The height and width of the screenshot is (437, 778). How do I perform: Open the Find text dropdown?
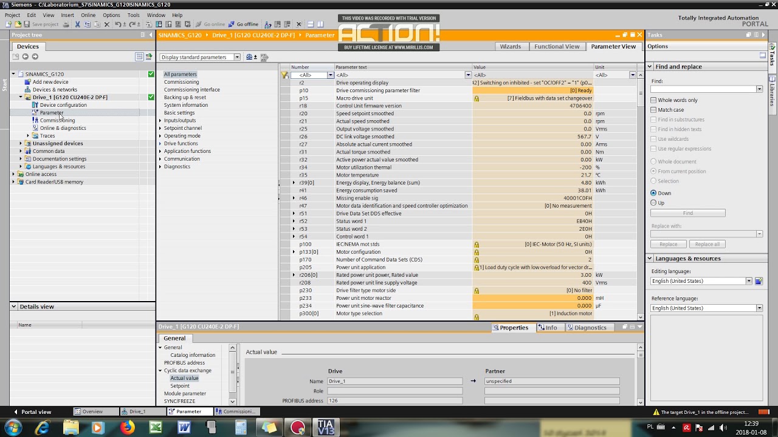coord(759,89)
